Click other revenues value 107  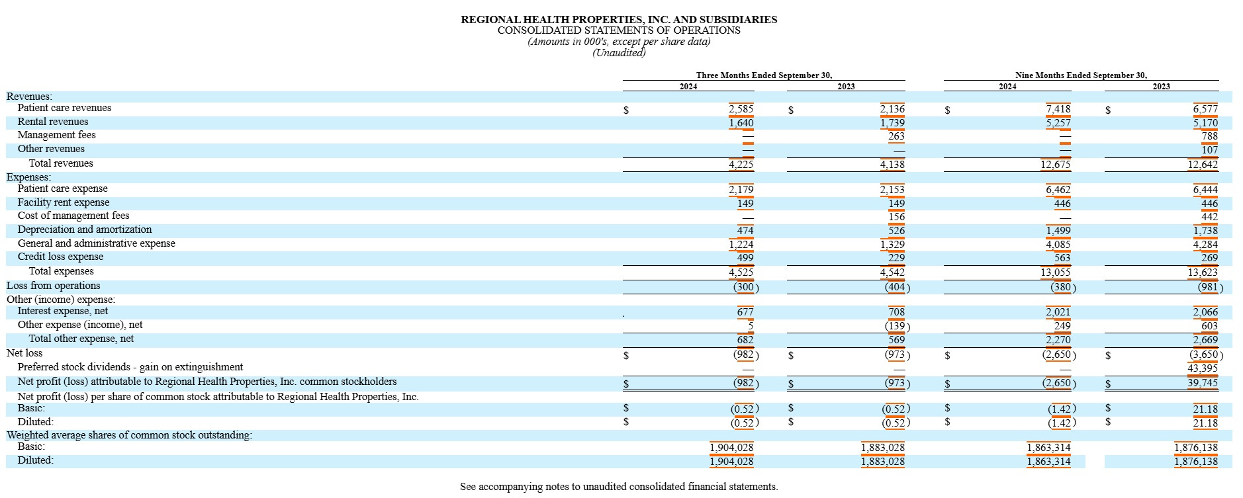pos(1209,150)
